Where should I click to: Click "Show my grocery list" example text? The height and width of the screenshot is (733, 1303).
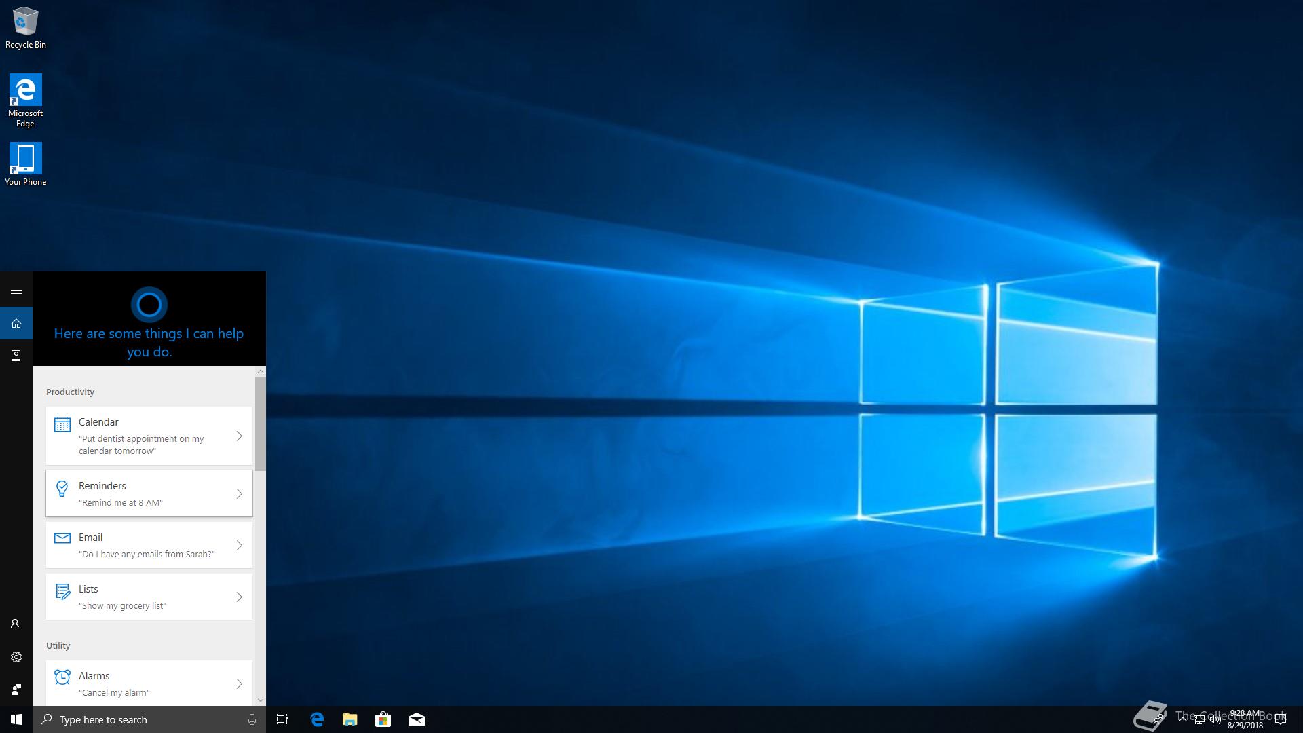coord(122,606)
